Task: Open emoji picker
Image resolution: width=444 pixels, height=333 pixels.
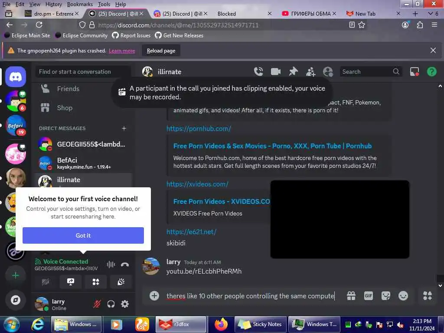Action: (x=403, y=296)
